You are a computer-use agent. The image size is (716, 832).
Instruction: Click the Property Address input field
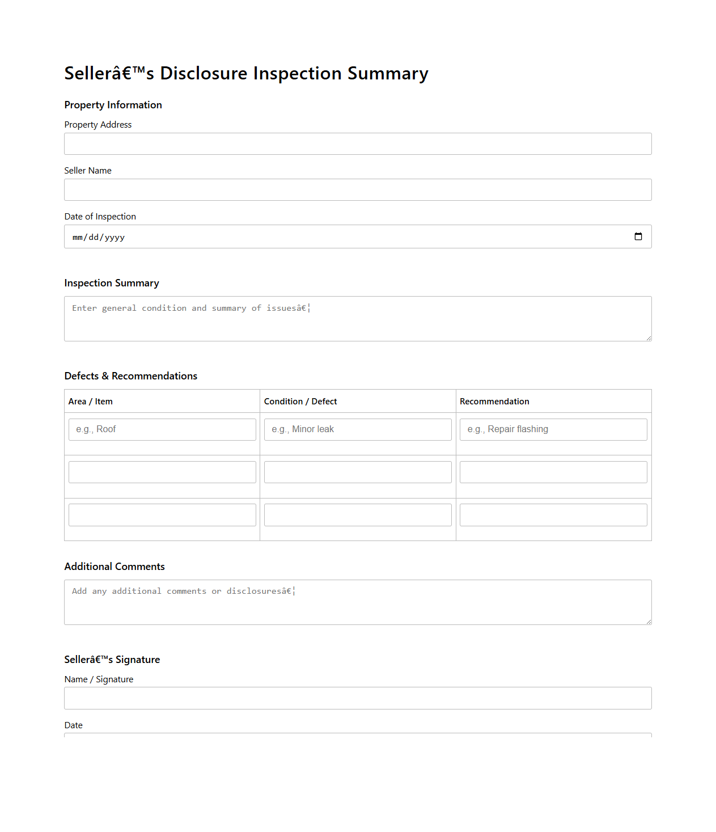(x=357, y=143)
